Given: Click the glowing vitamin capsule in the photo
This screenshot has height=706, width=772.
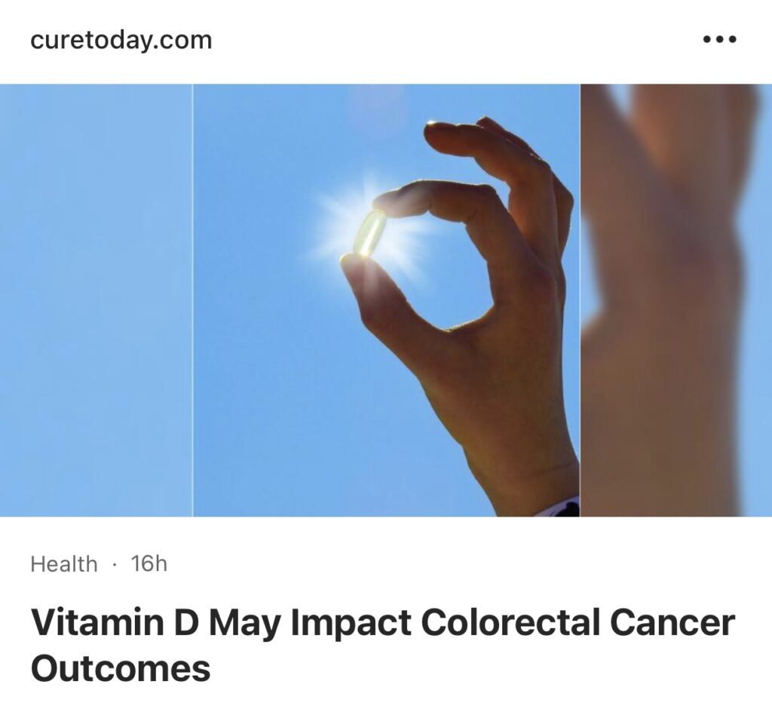Looking at the screenshot, I should tap(370, 233).
